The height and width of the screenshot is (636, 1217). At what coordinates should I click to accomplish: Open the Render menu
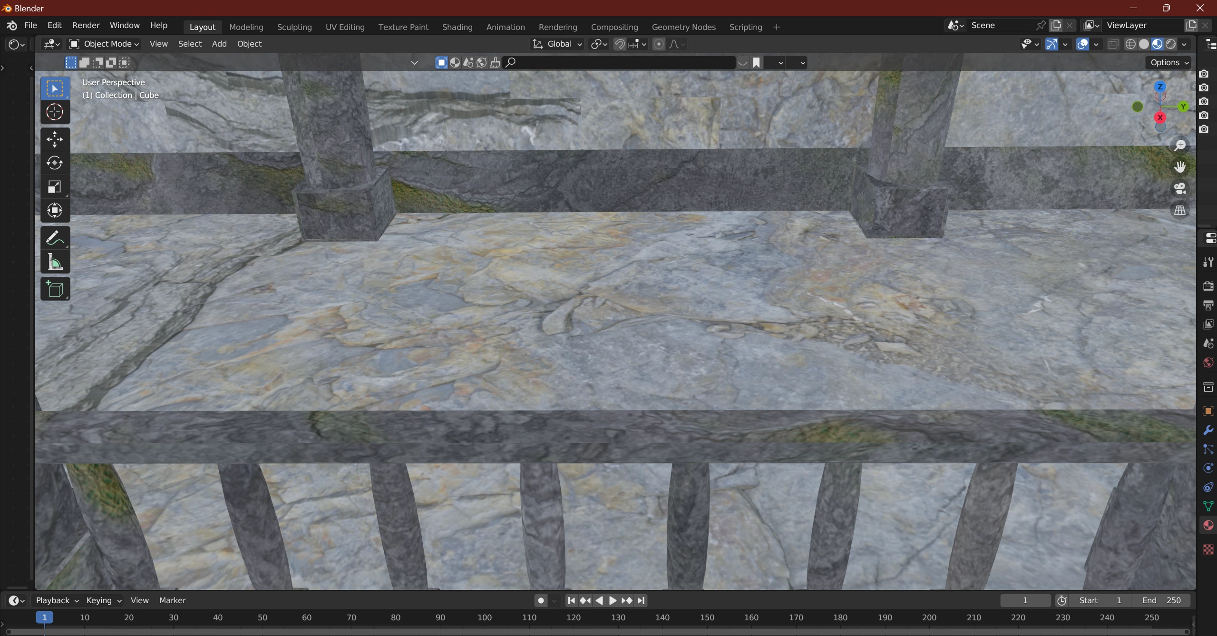click(86, 25)
